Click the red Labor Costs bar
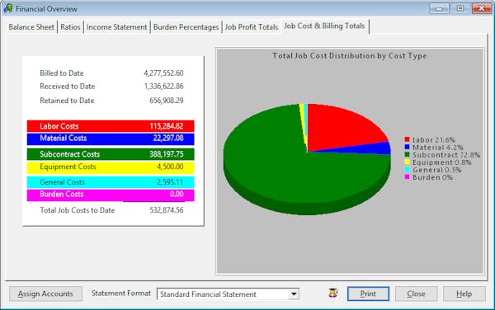Screen dimensions: 495x310 click(111, 126)
